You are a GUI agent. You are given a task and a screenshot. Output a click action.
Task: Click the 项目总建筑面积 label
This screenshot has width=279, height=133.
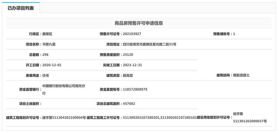108,104
